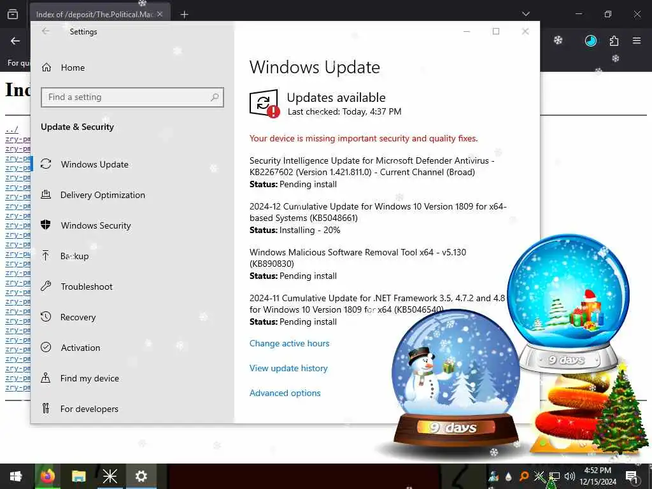This screenshot has width=652, height=489.
Task: Click the network tray icon
Action: click(555, 476)
